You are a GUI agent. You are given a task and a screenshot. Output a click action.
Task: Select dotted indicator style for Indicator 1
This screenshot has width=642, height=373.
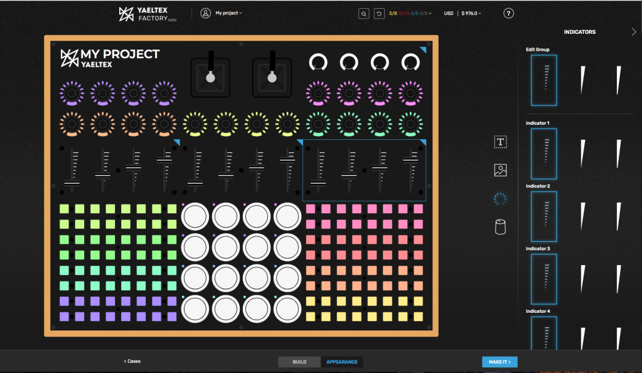click(x=544, y=154)
